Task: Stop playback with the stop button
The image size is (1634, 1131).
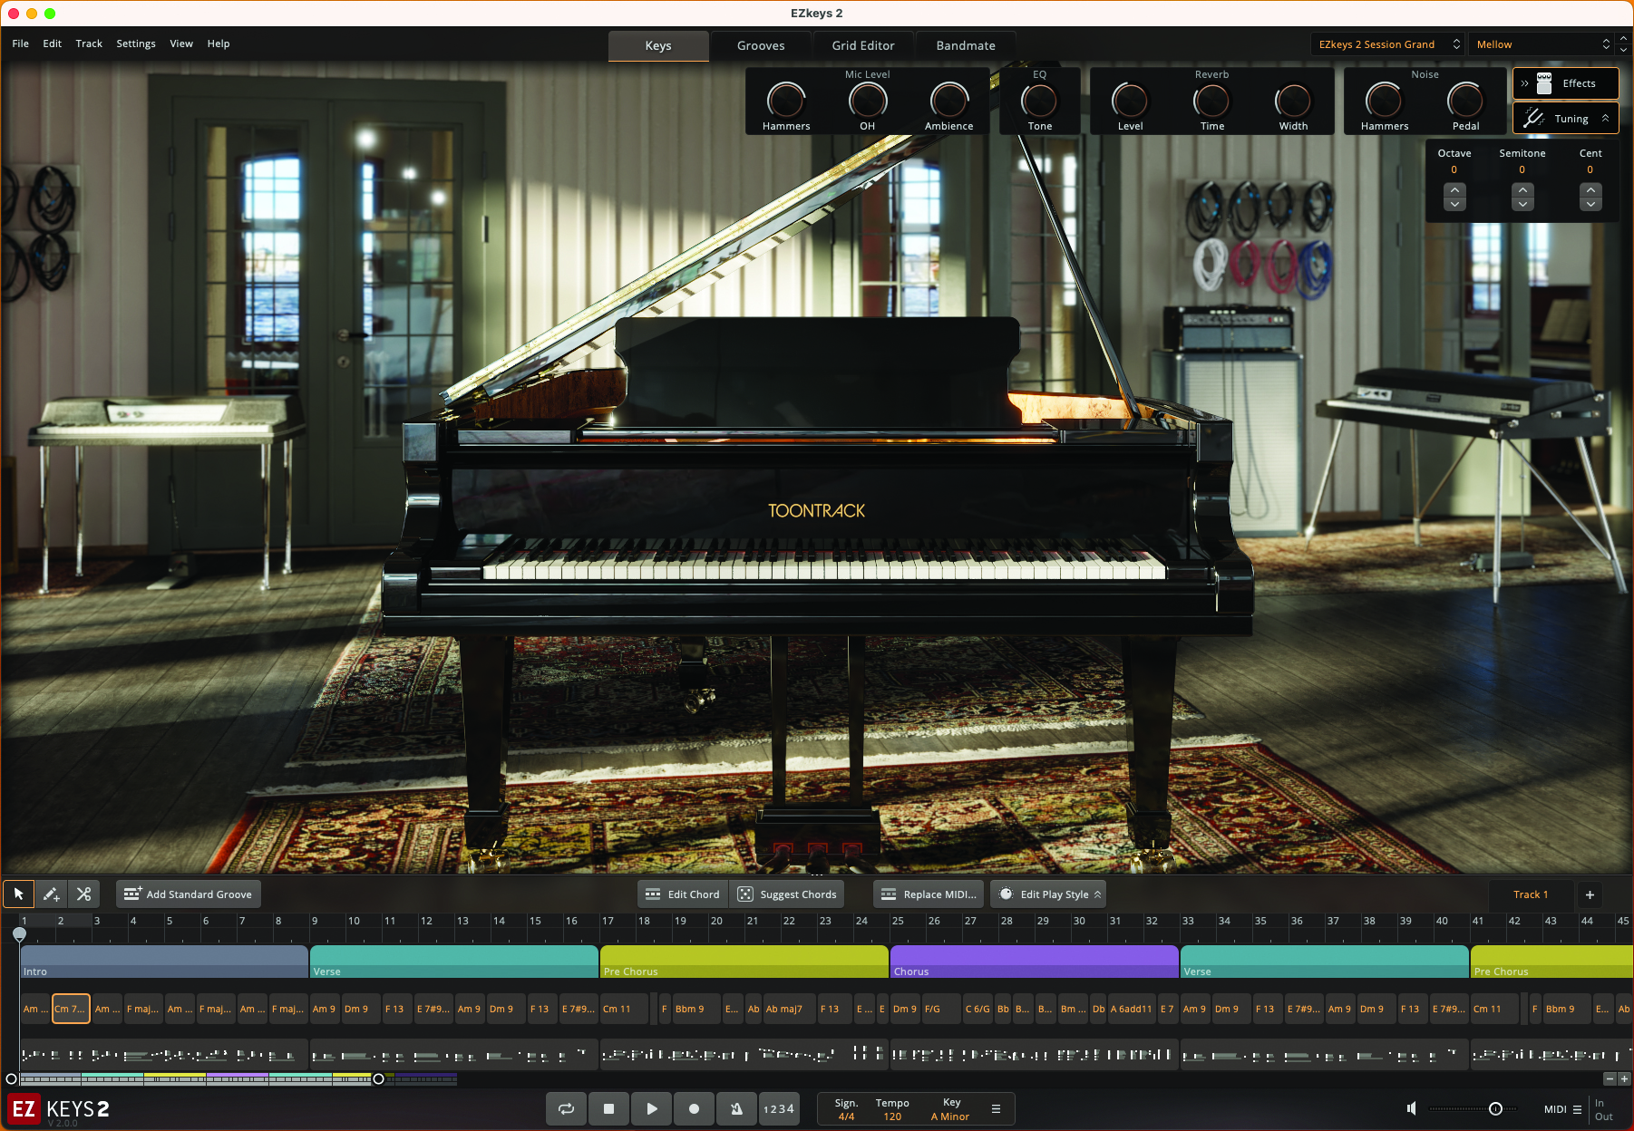Action: [609, 1108]
